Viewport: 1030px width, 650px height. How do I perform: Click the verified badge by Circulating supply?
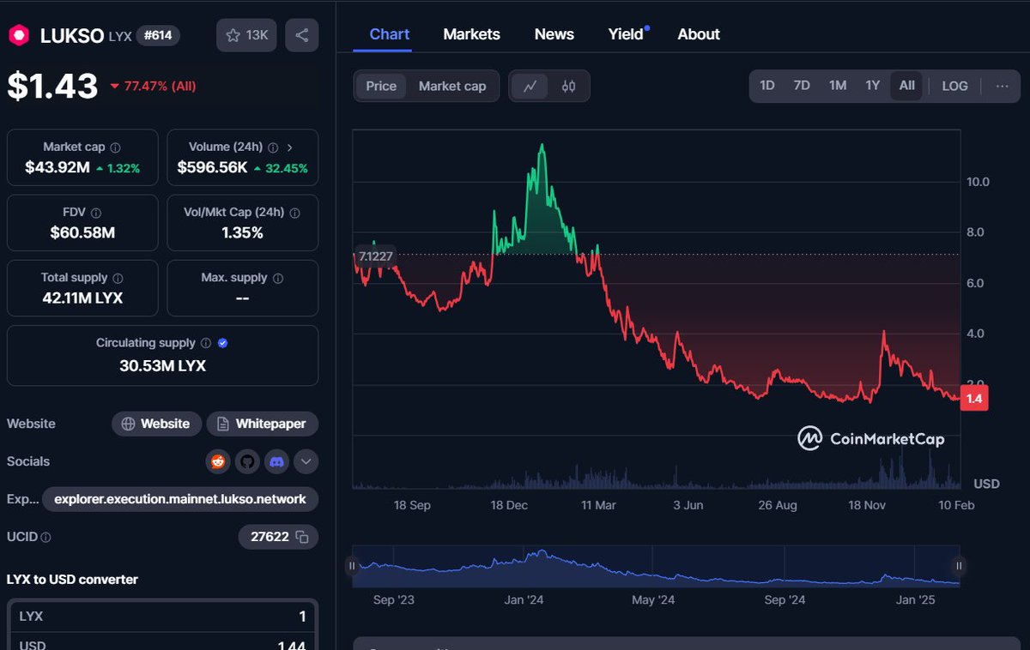(222, 343)
